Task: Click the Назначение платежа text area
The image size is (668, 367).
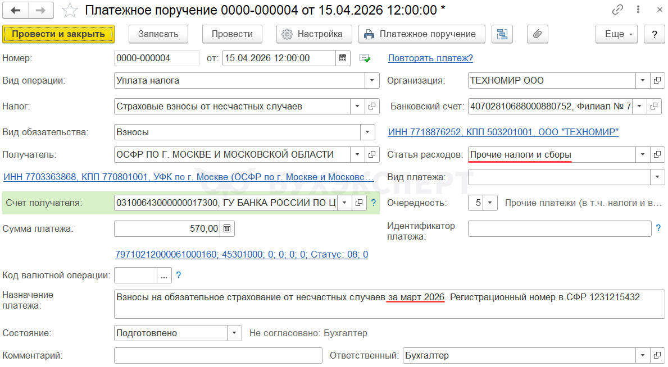Action: [389, 304]
